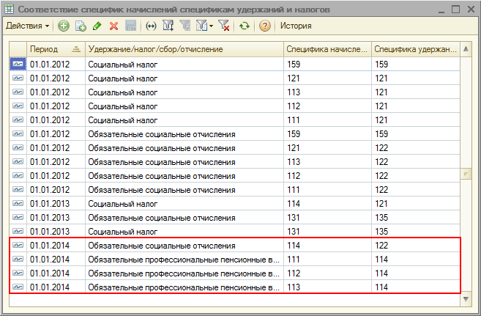Sort by the Период column header
Image resolution: width=481 pixels, height=316 pixels.
click(x=55, y=49)
